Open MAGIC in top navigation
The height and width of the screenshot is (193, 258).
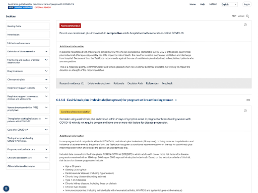pyautogui.click(x=213, y=5)
